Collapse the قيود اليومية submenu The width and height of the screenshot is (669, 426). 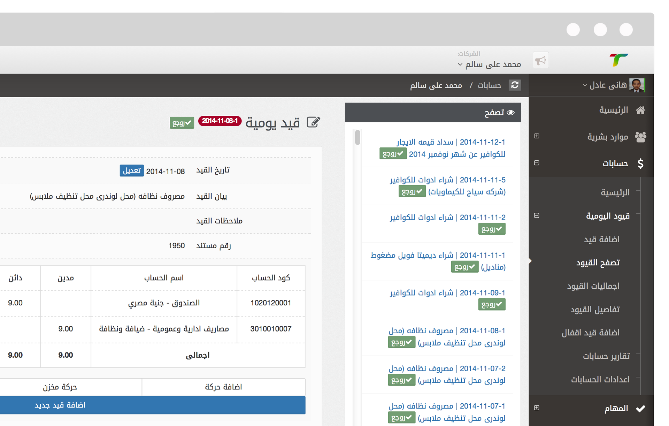tap(537, 215)
